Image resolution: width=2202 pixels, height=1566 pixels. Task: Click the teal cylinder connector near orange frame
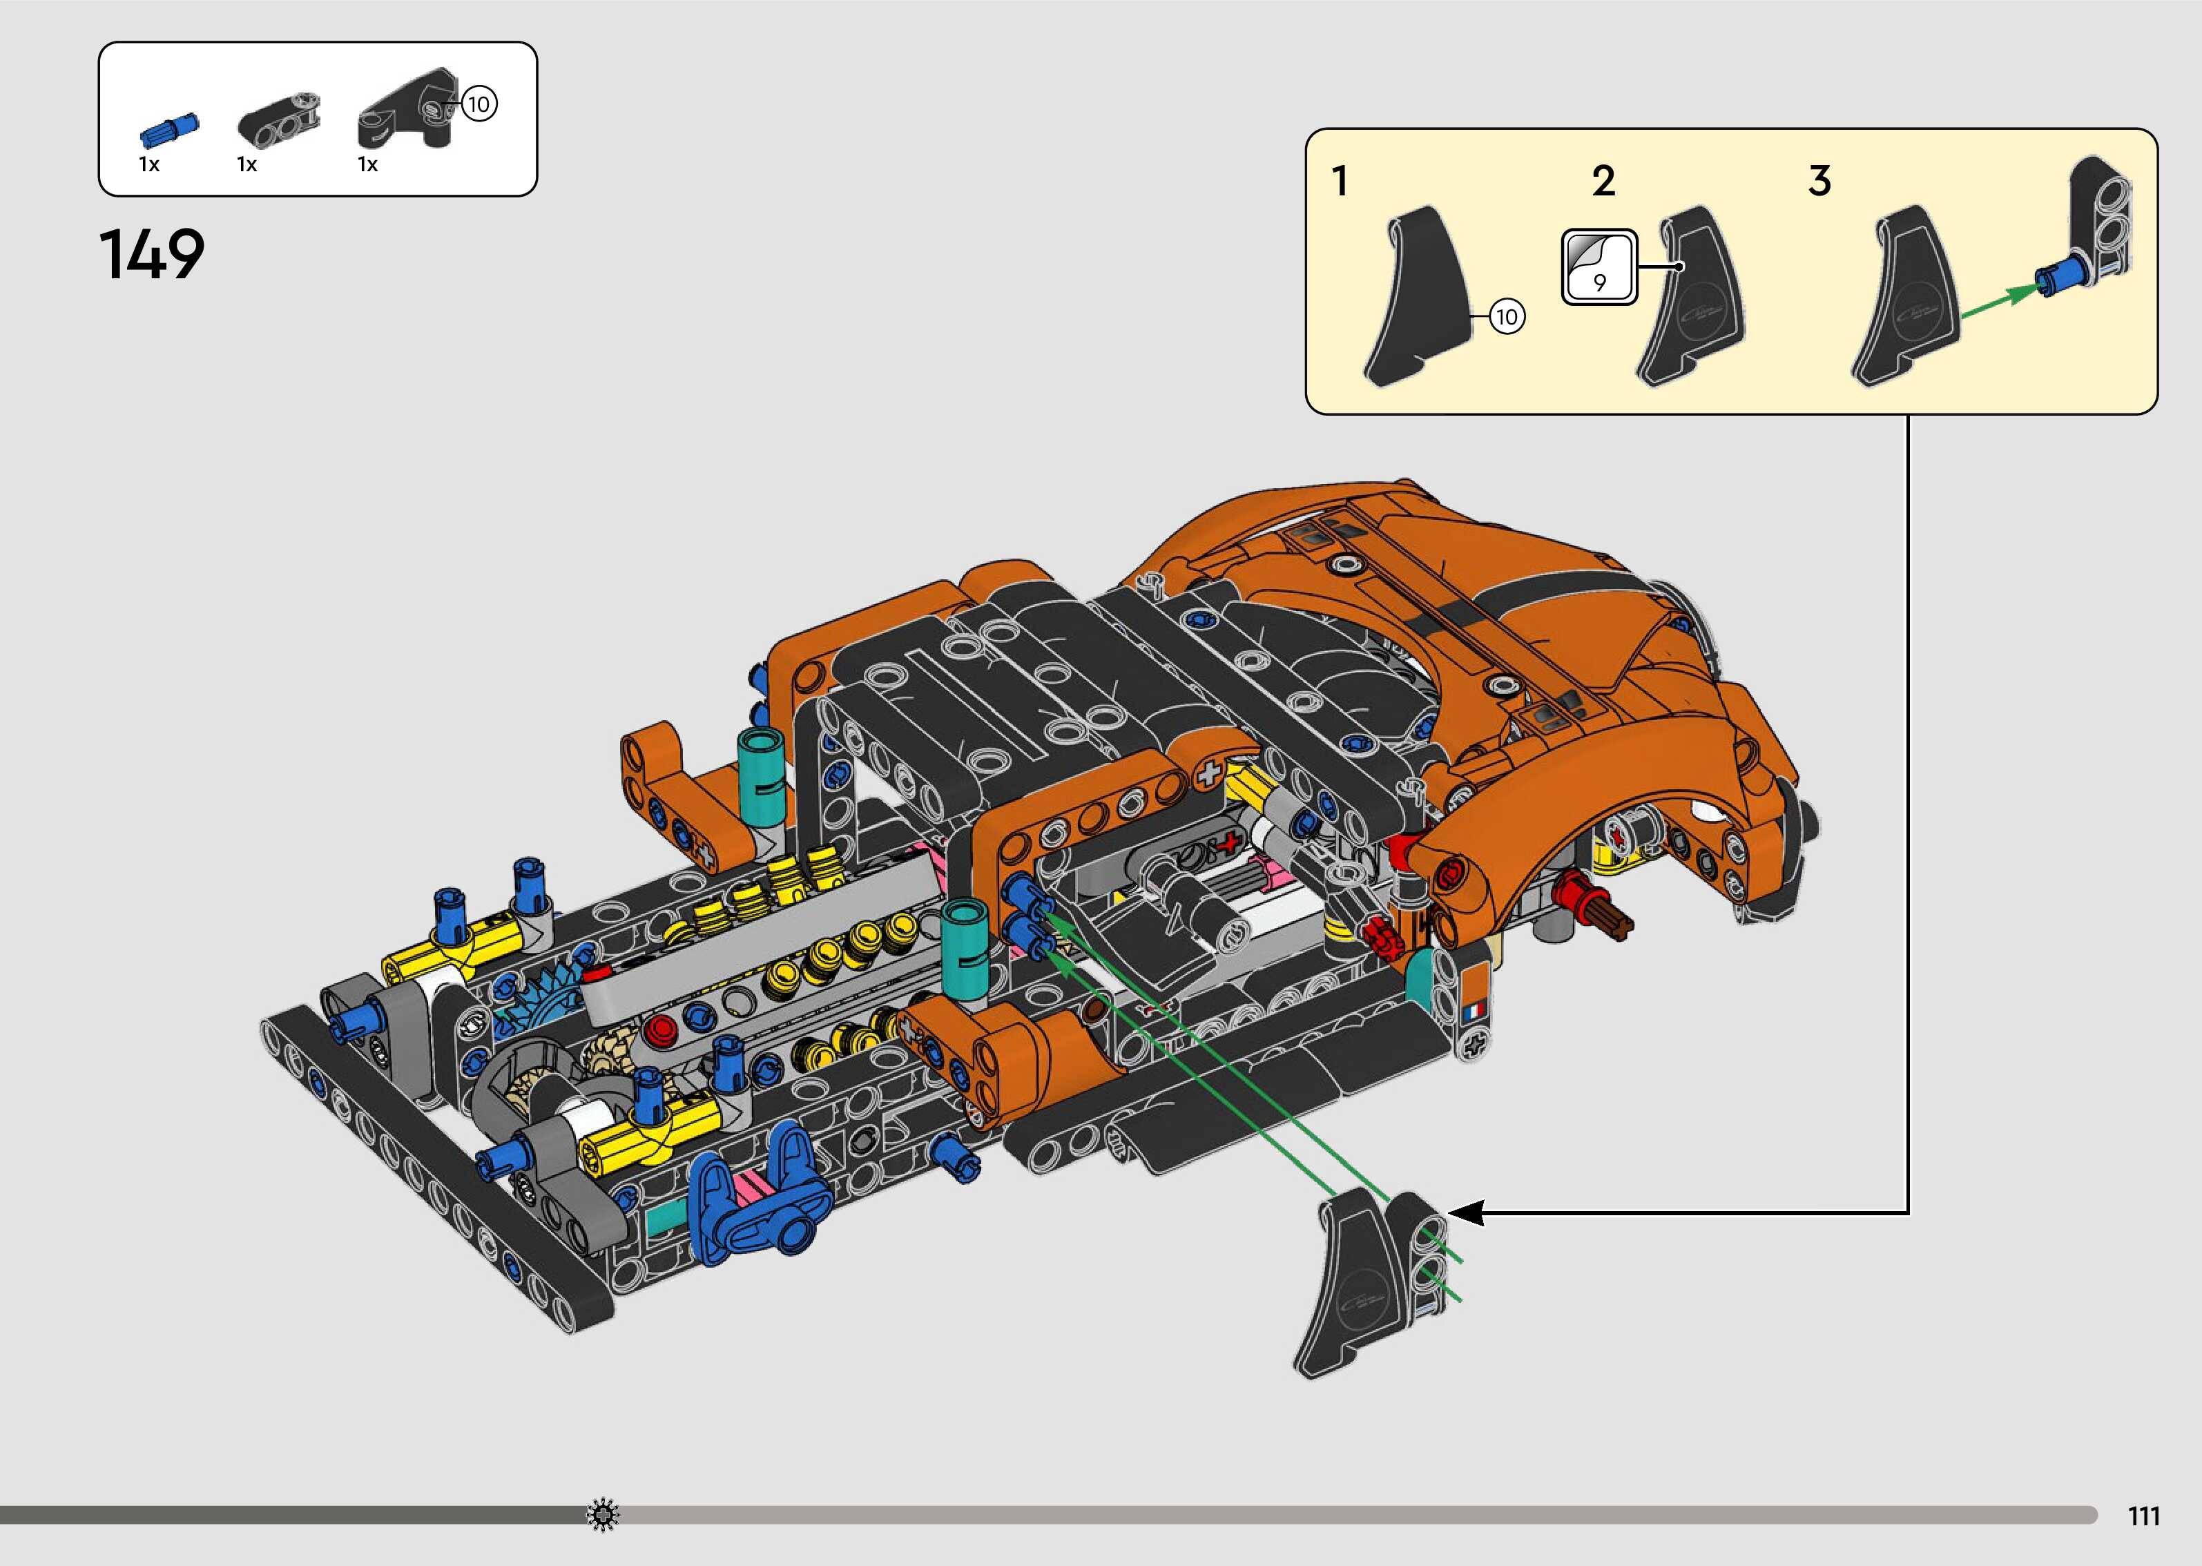pos(967,950)
